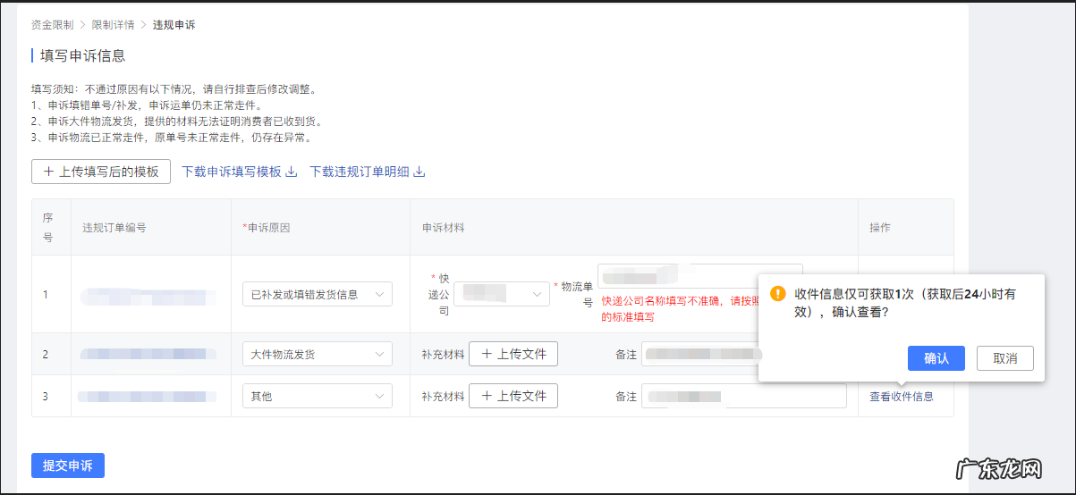Click the 申诉原因 column header
Screen dimensions: 1076x495
click(267, 228)
